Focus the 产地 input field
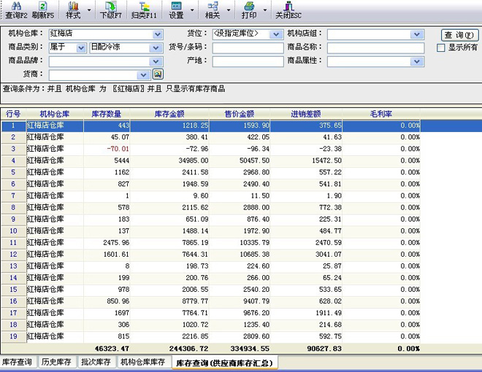This screenshot has height=372, width=482. click(248, 61)
